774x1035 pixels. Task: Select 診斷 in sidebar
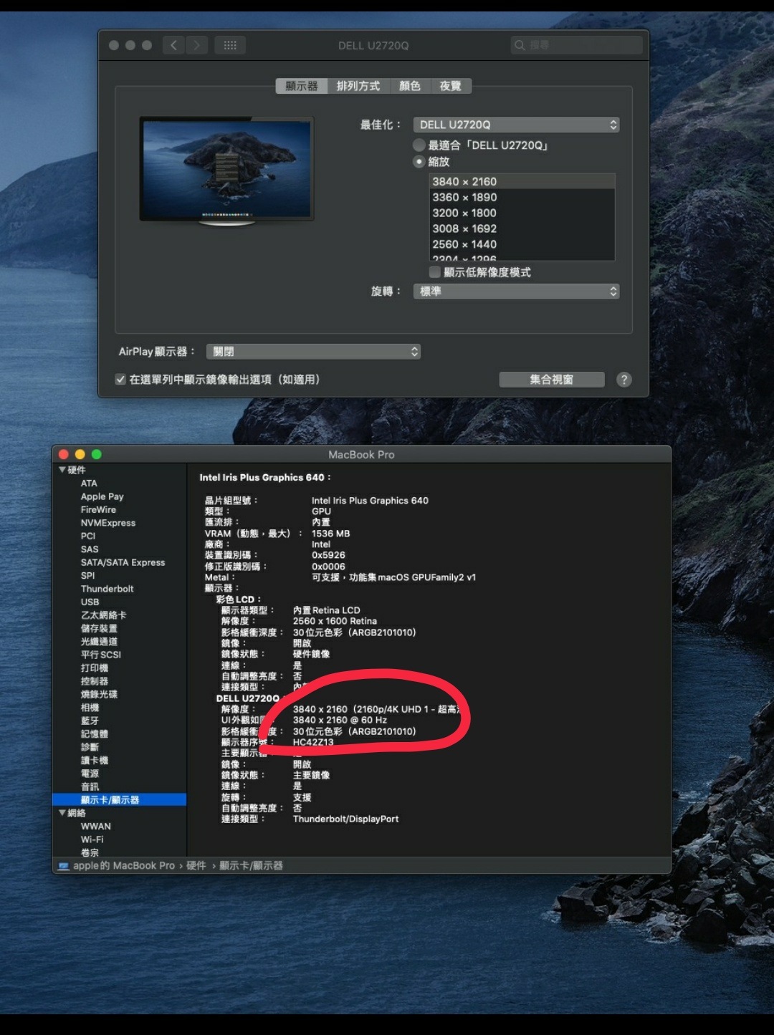tap(90, 747)
